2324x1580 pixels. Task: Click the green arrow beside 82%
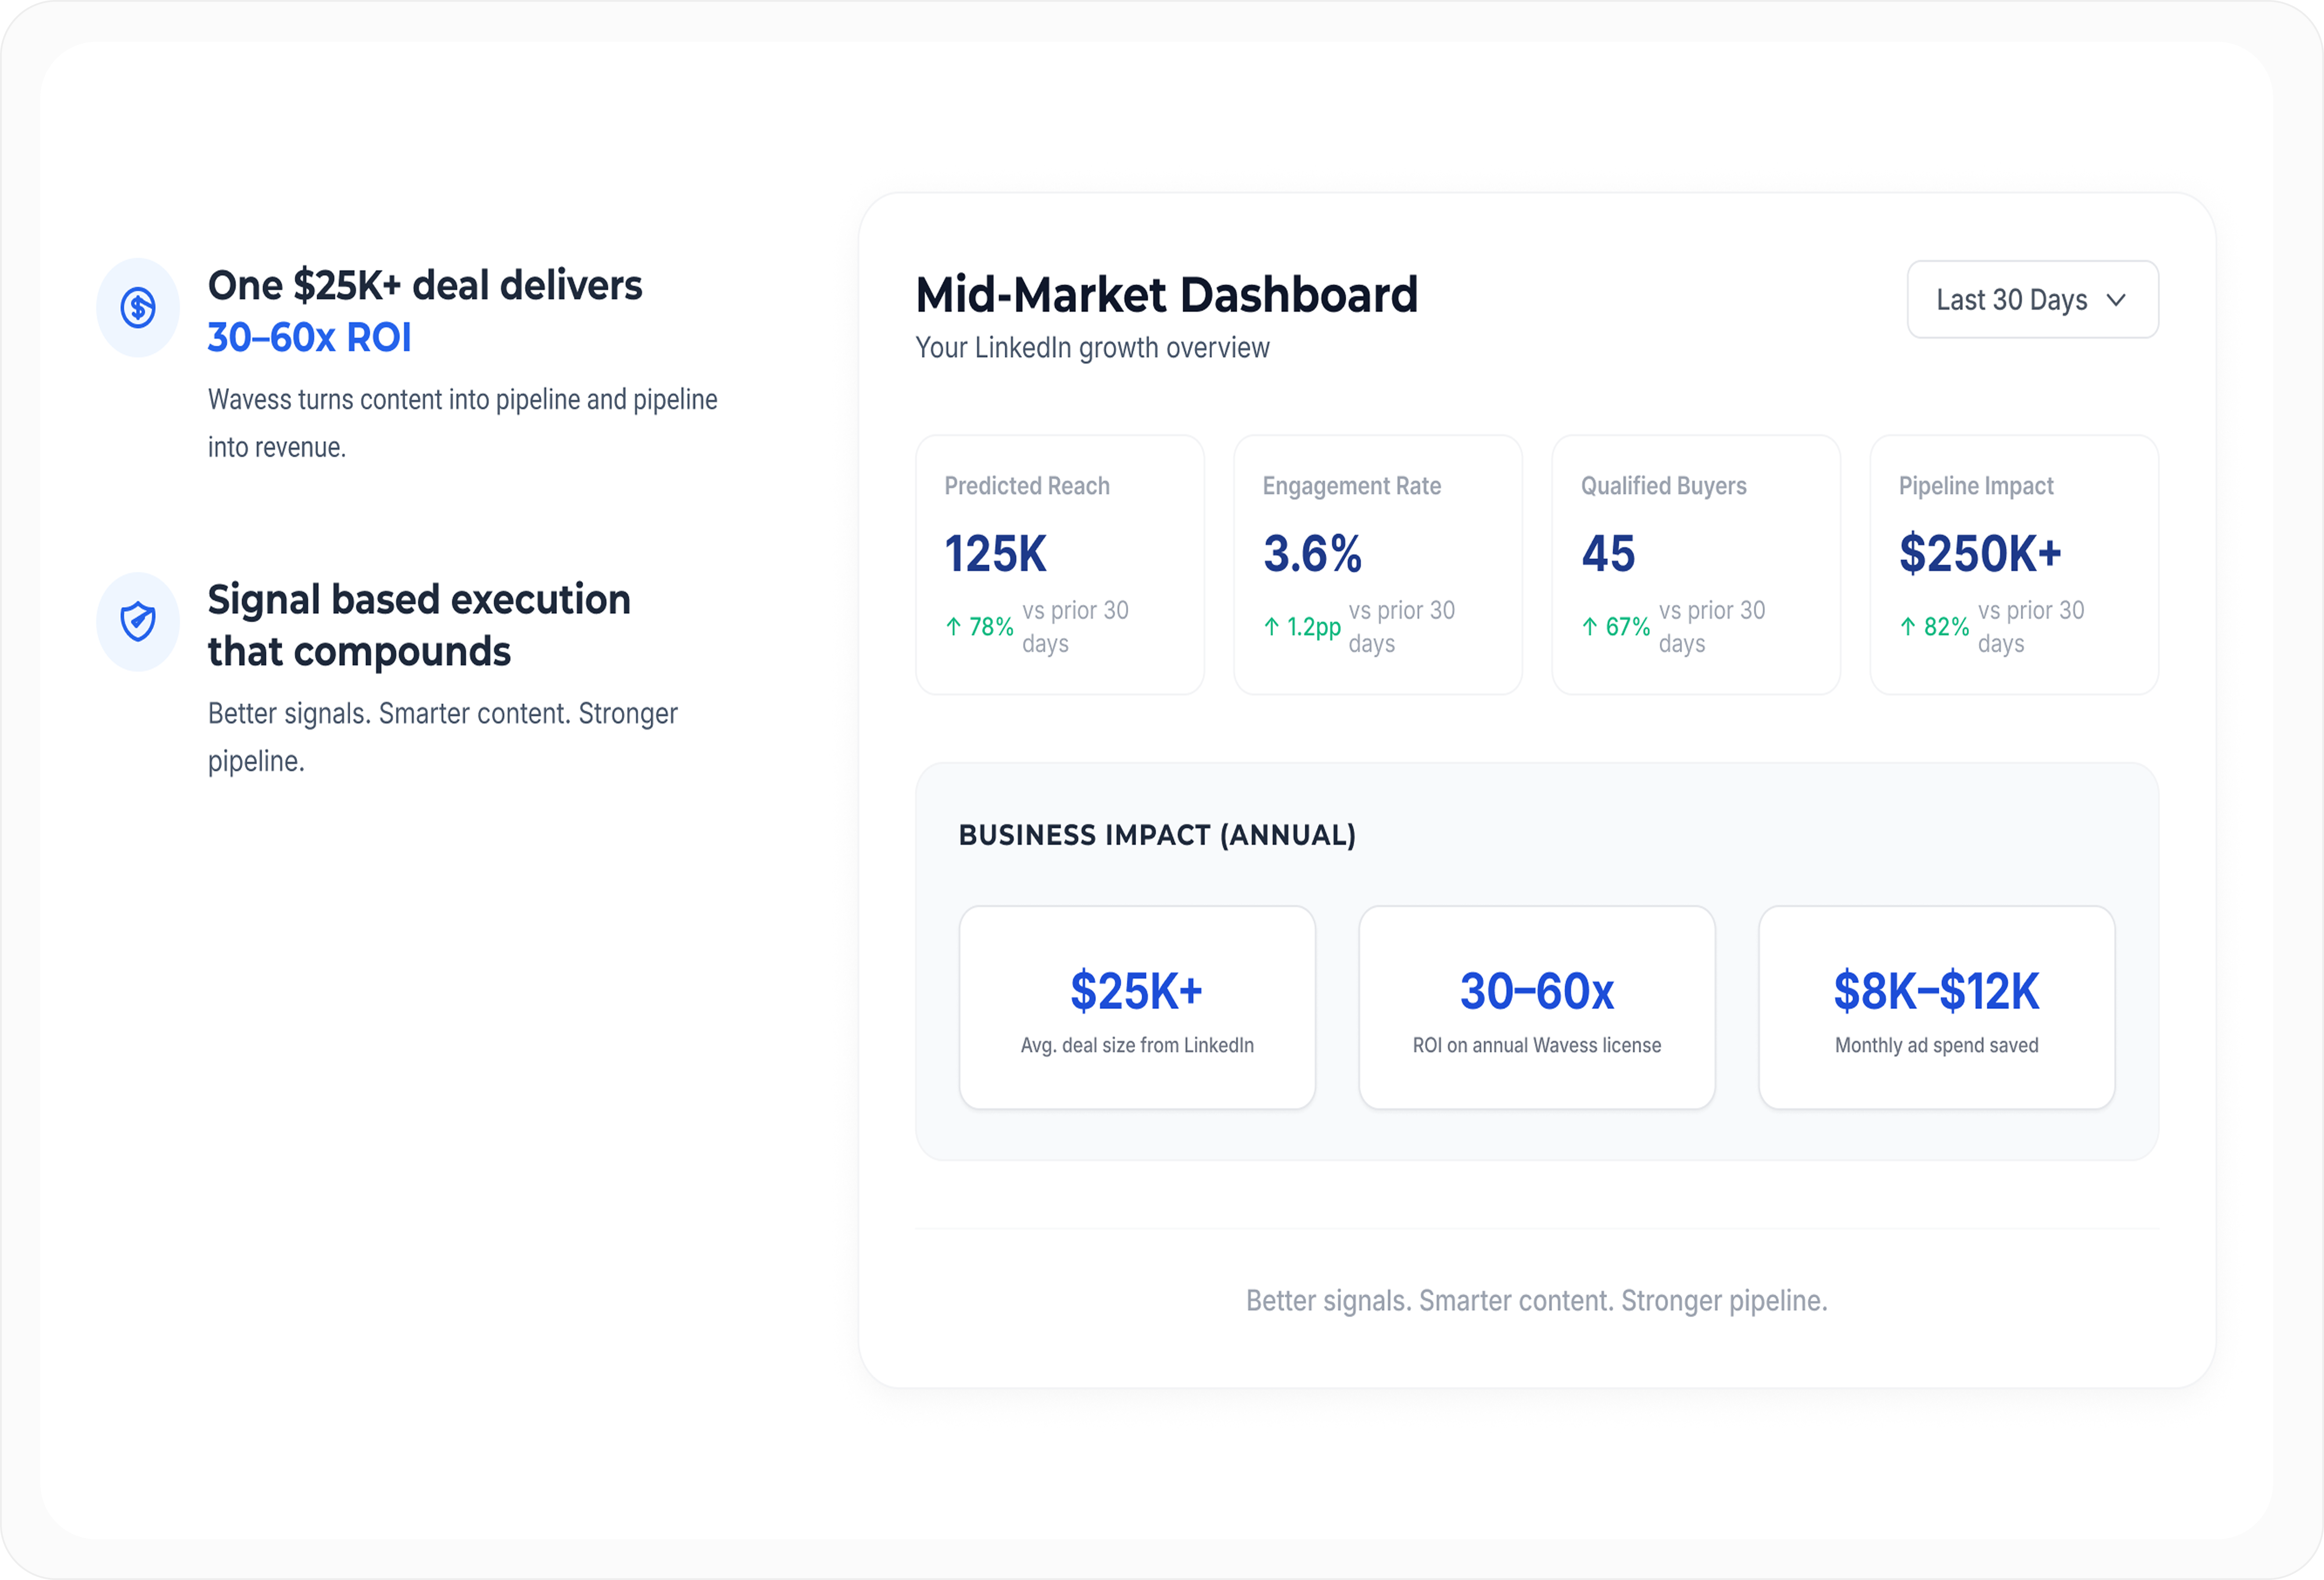(1907, 627)
